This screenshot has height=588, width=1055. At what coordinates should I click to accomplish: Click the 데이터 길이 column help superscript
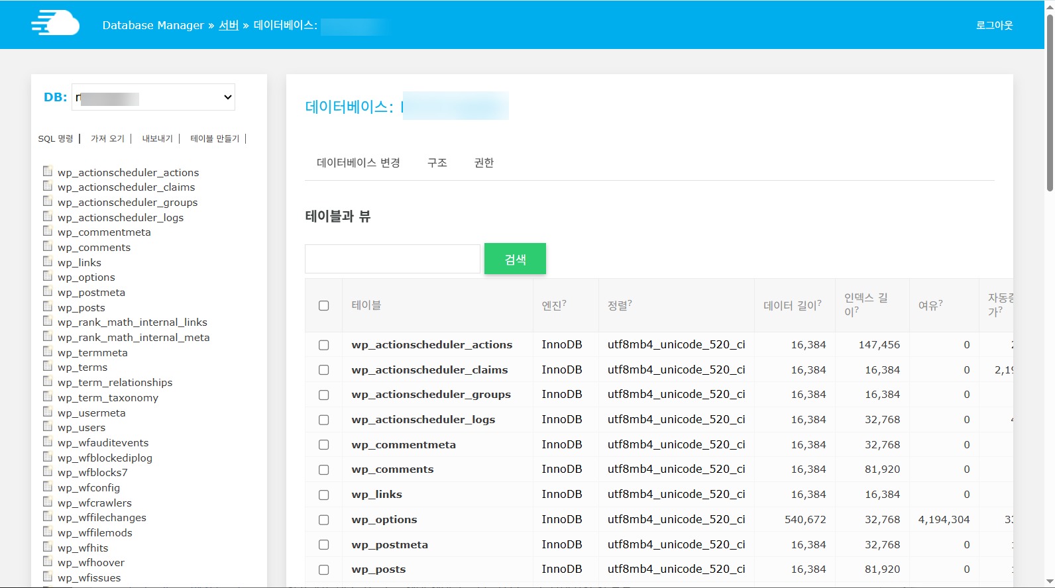[819, 302]
